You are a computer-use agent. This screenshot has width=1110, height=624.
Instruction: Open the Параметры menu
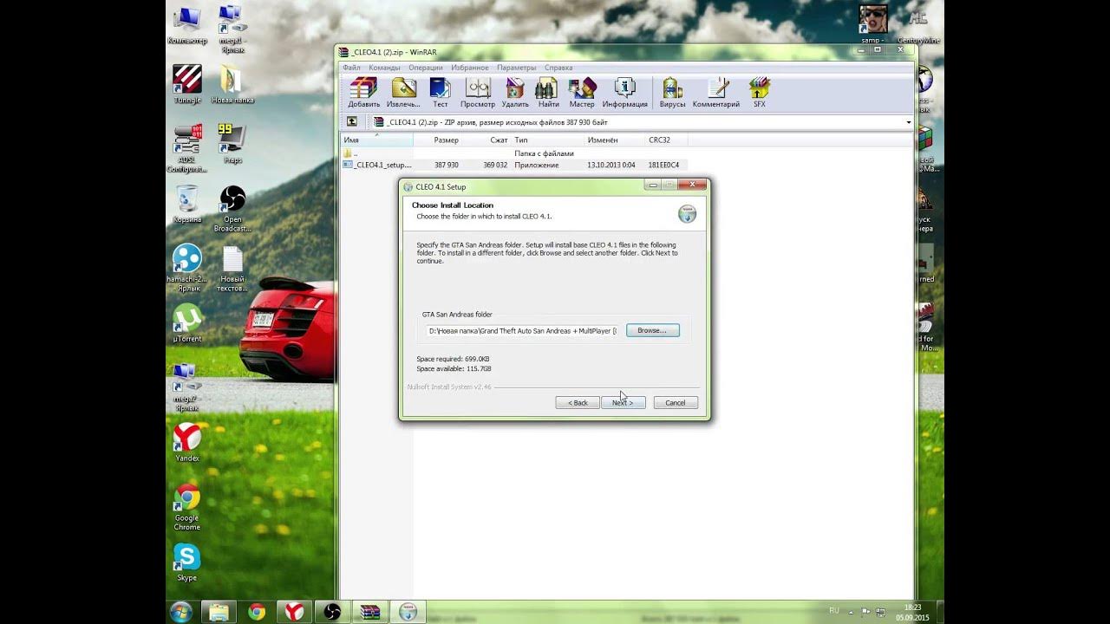[517, 68]
